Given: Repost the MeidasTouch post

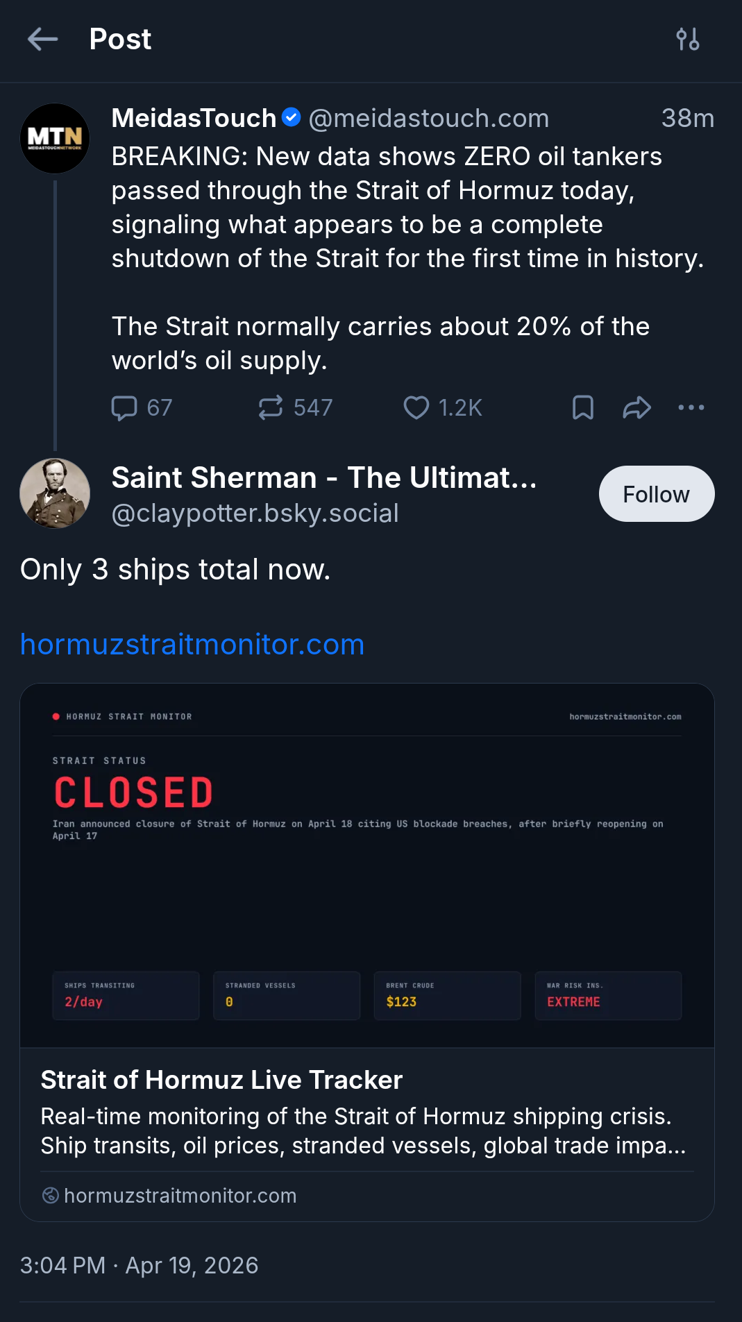Looking at the screenshot, I should click(271, 408).
